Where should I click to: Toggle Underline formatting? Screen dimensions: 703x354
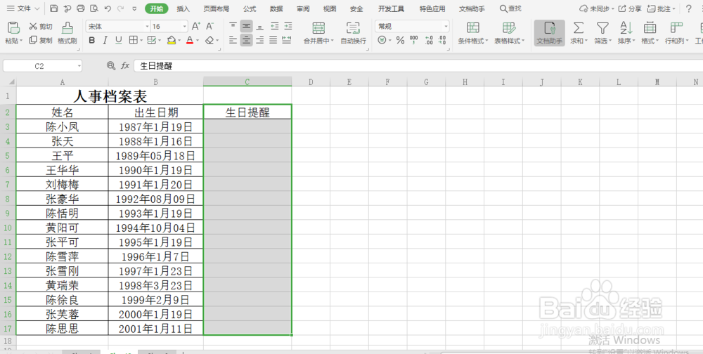click(118, 40)
